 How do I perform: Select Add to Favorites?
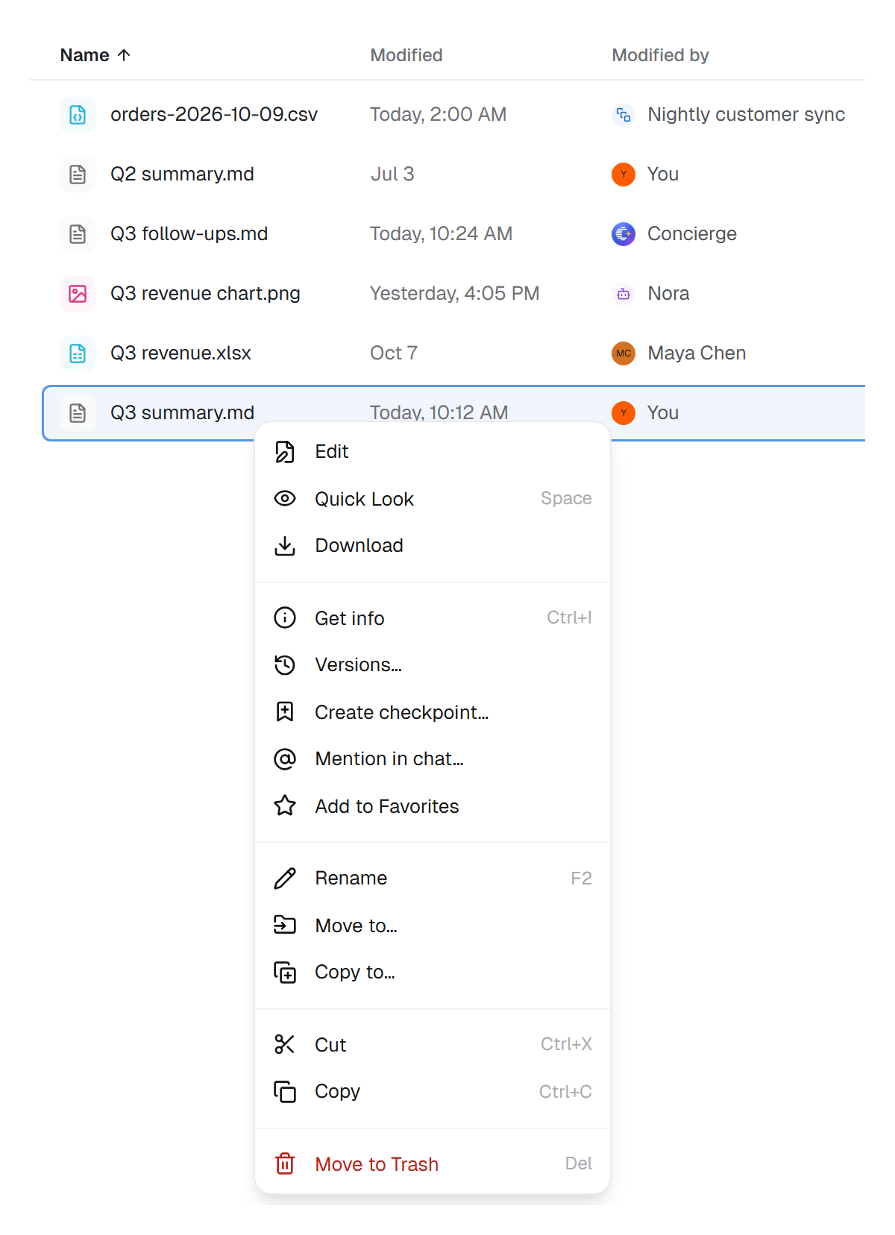[x=433, y=805]
